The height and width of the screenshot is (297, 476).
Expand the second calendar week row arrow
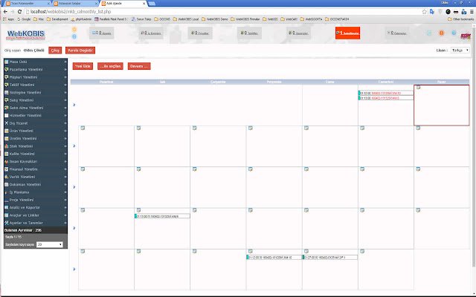pyautogui.click(x=74, y=146)
